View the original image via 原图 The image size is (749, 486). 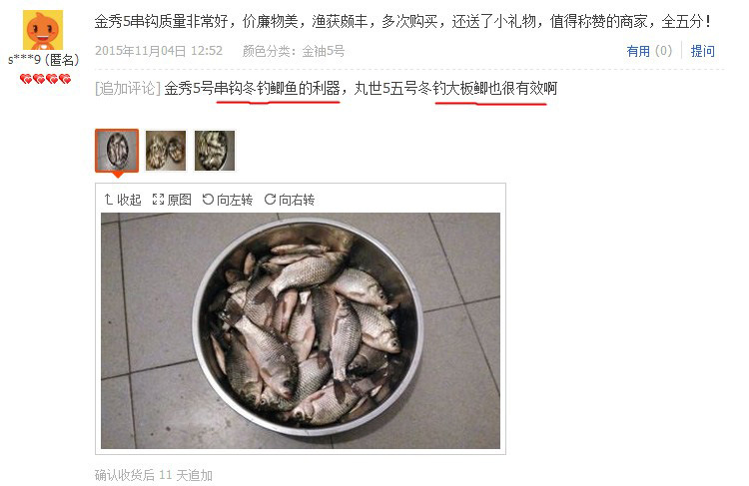tap(179, 199)
